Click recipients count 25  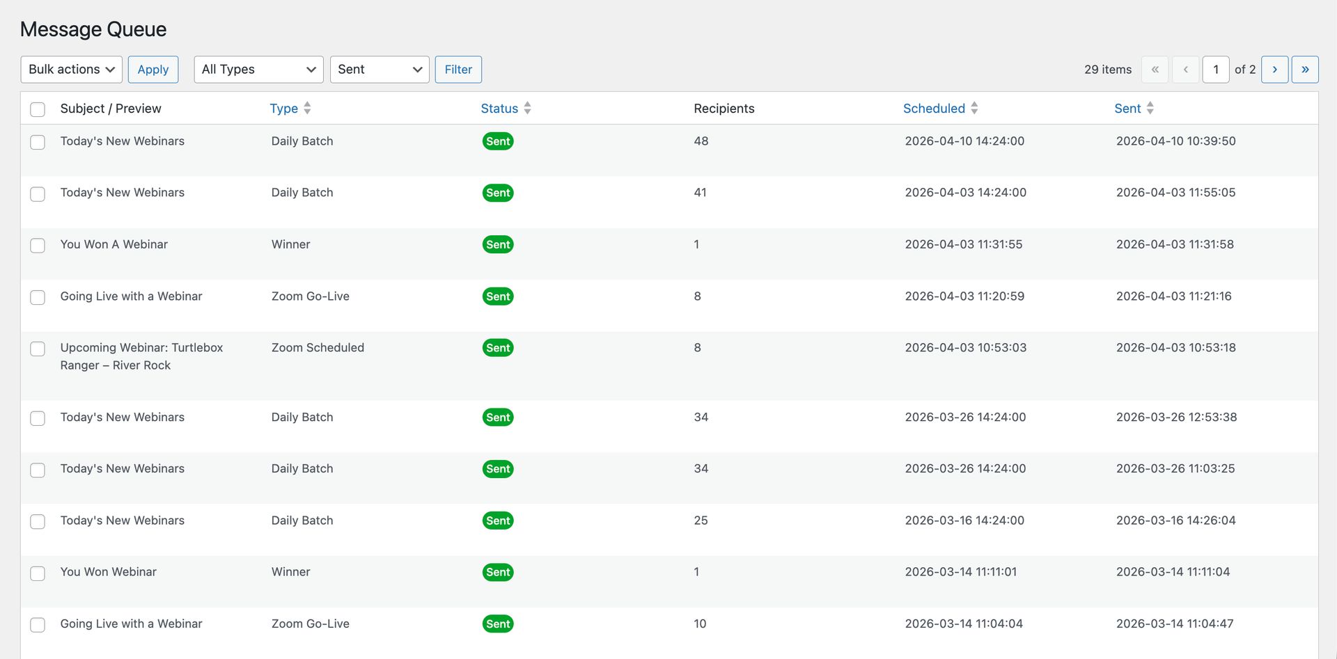pyautogui.click(x=701, y=521)
